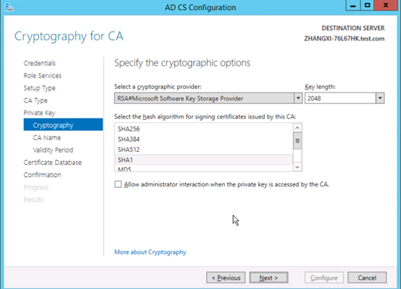Viewport: 401px width, 289px height.
Task: Cancel the configuration wizard
Action: [367, 277]
